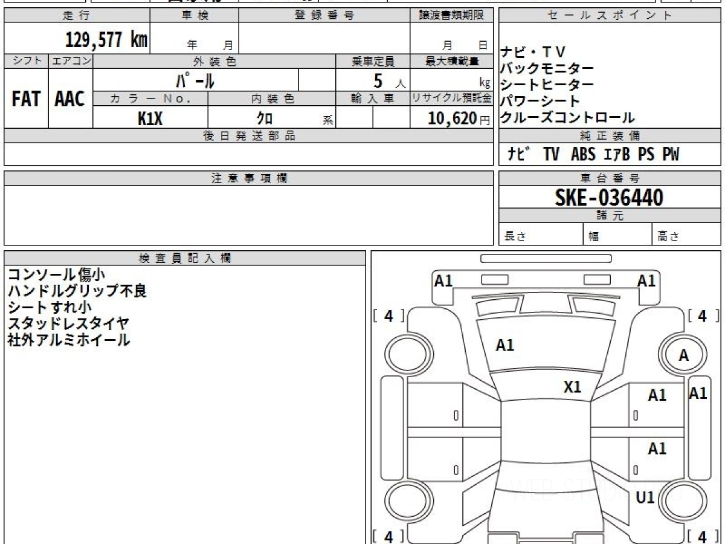Screen dimensions: 725x544
Task: Click the wheel circle marked A
Action: [x=683, y=355]
